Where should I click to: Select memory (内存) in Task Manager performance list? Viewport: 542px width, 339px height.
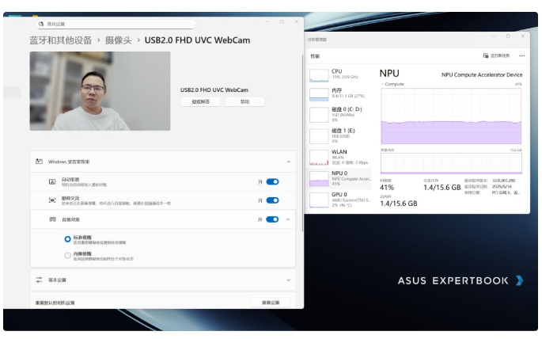(340, 93)
